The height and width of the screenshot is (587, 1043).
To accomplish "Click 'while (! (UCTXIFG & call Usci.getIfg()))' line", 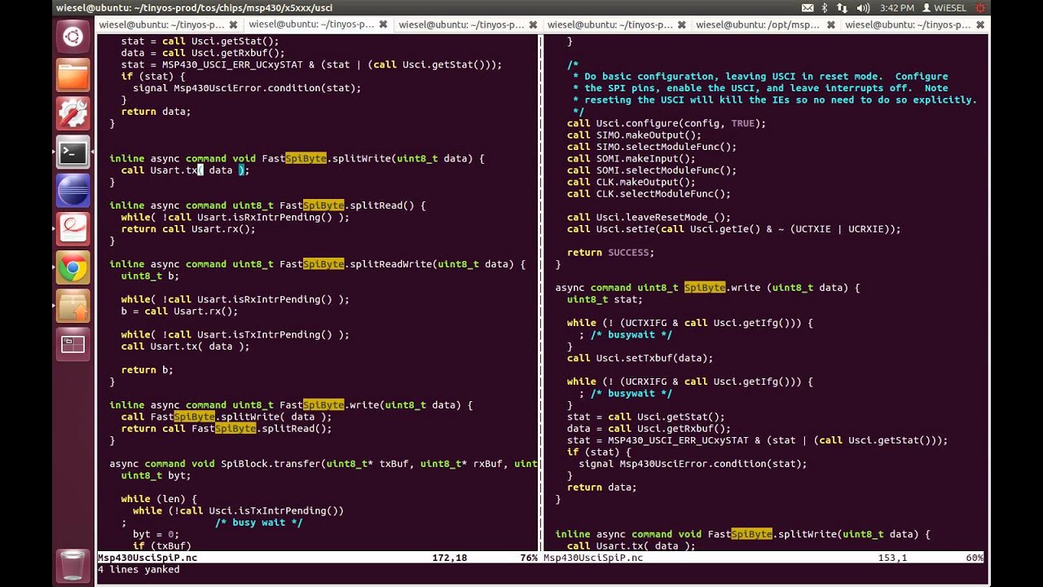I will (x=689, y=323).
